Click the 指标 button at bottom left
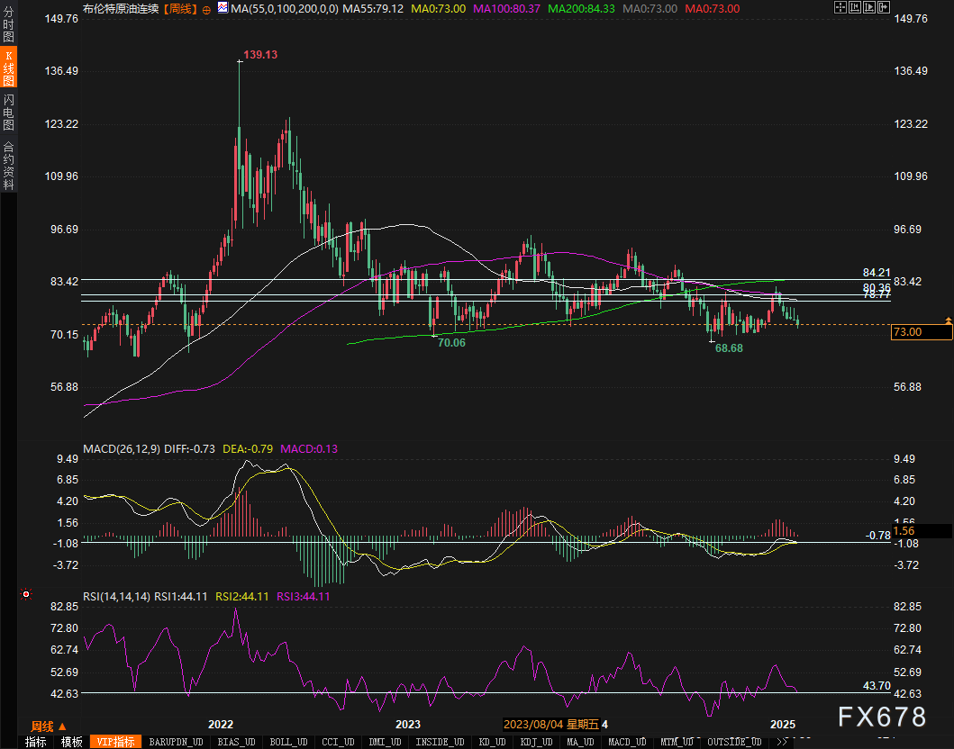 point(36,742)
